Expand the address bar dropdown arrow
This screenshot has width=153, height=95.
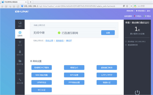[x=131, y=6]
